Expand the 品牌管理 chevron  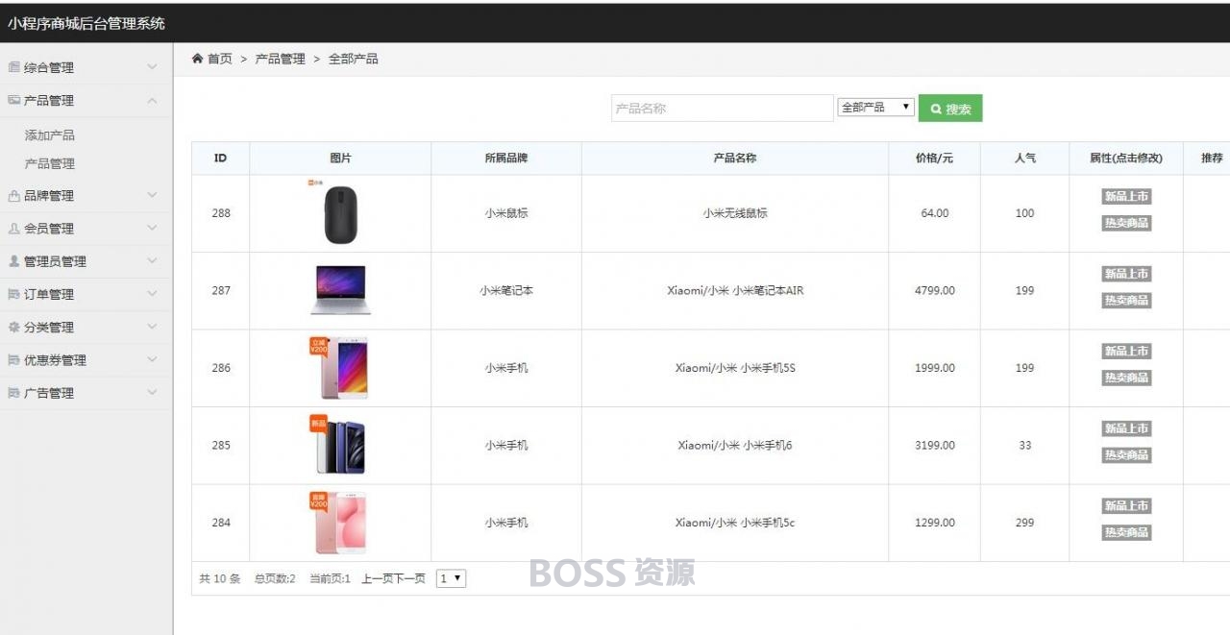pos(152,195)
